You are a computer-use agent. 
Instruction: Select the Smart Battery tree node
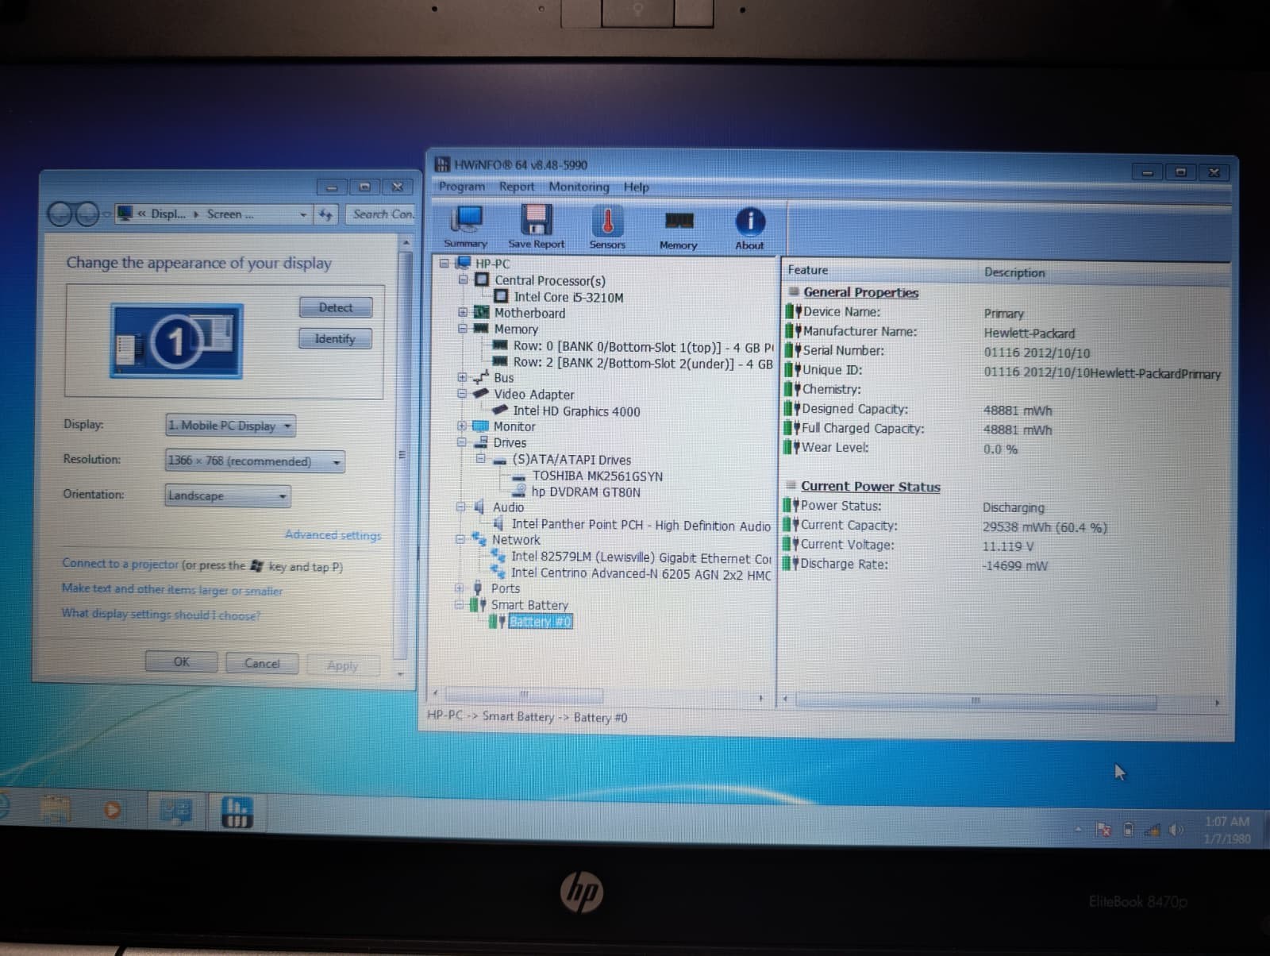[529, 605]
